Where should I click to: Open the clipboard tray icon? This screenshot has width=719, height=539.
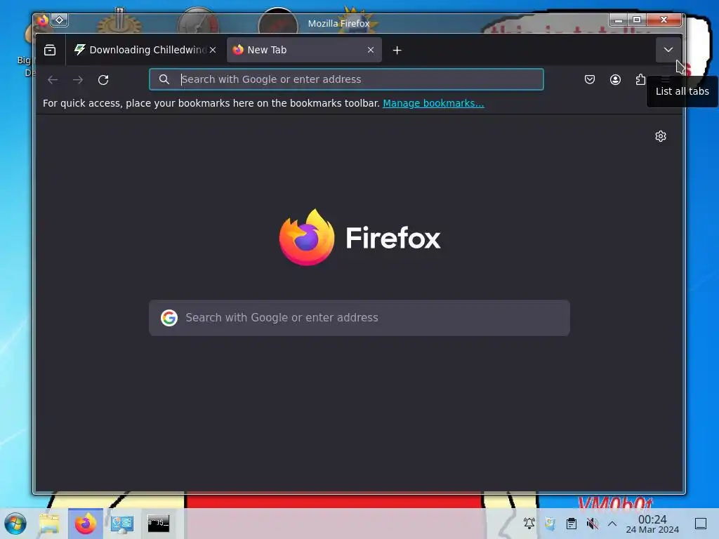(572, 524)
